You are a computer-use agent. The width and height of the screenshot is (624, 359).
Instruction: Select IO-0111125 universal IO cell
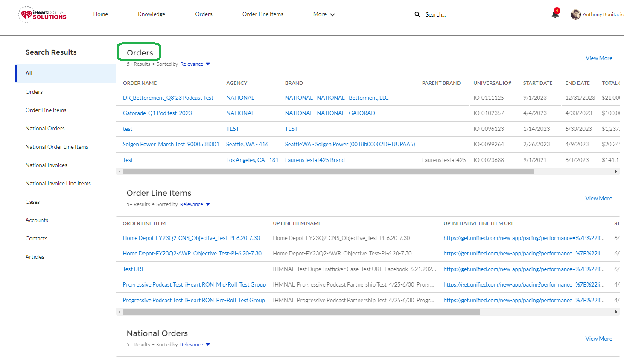point(488,98)
